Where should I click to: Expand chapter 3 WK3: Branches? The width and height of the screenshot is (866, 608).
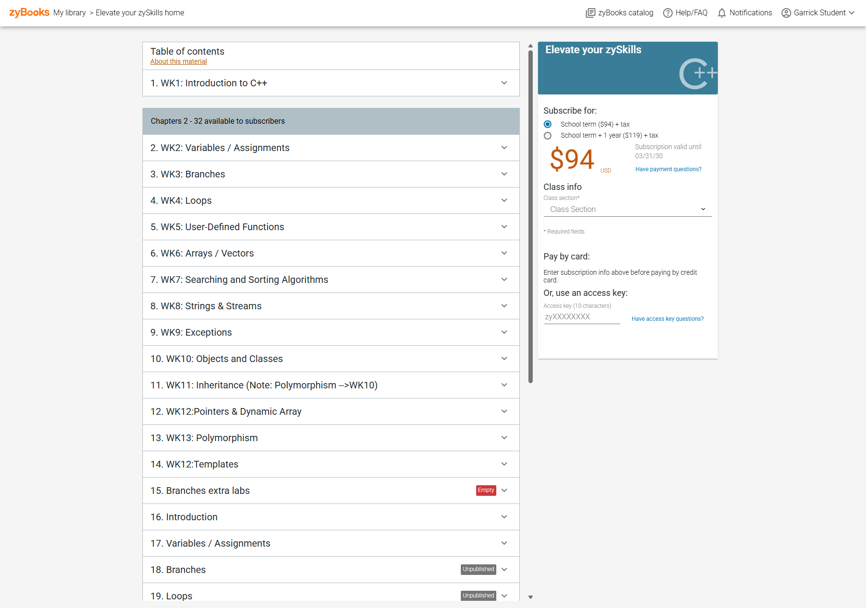(331, 174)
